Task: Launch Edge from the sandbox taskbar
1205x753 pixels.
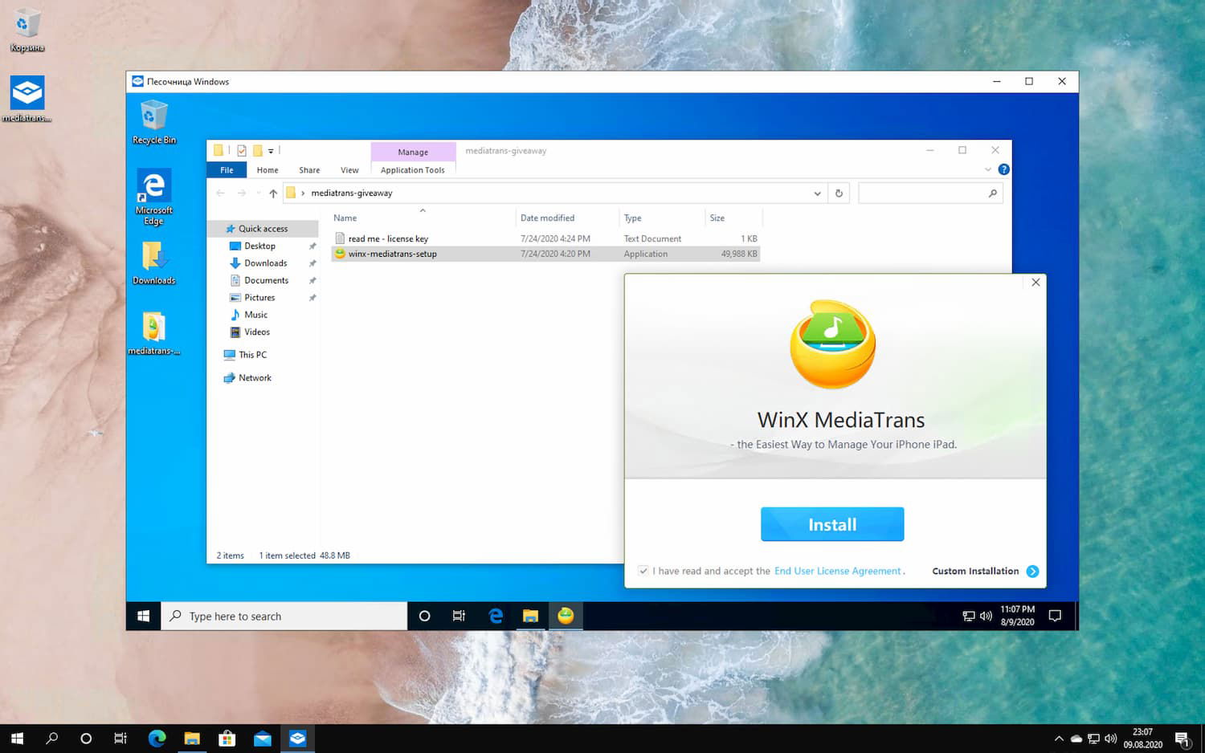Action: point(496,616)
